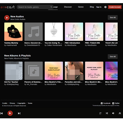
Task: Open the settings gear icon
Action: coord(105,7)
